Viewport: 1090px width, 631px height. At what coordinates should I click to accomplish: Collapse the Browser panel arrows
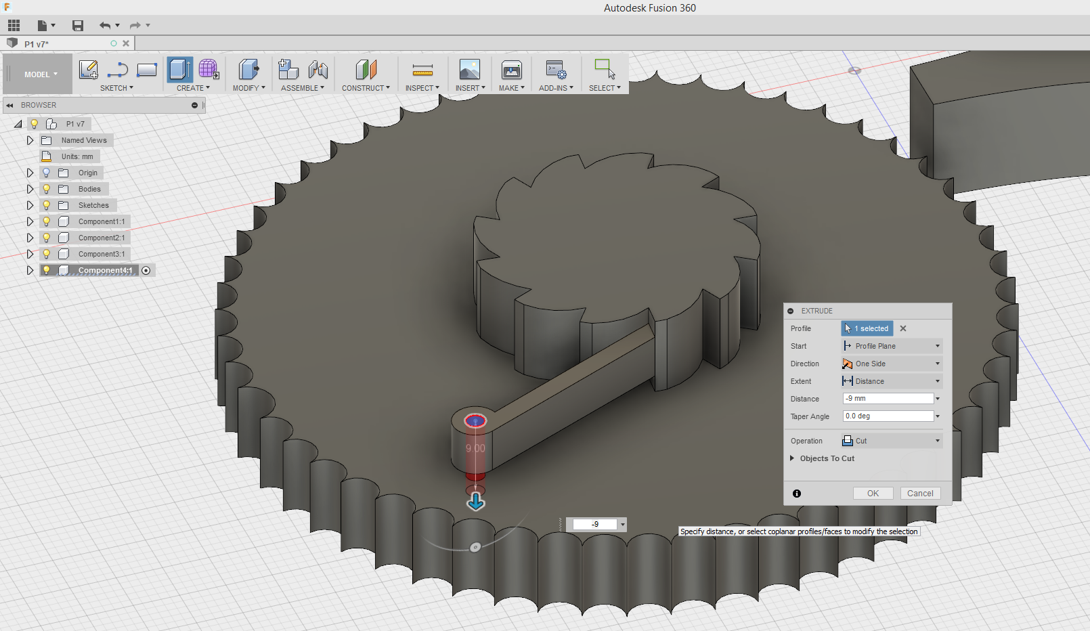point(9,105)
